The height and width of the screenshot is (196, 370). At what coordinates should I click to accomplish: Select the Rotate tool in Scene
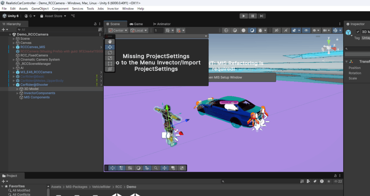pos(110,53)
